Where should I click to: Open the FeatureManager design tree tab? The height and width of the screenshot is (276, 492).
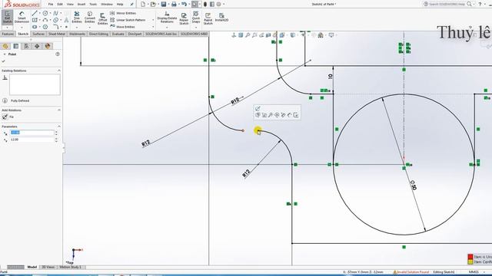5,46
